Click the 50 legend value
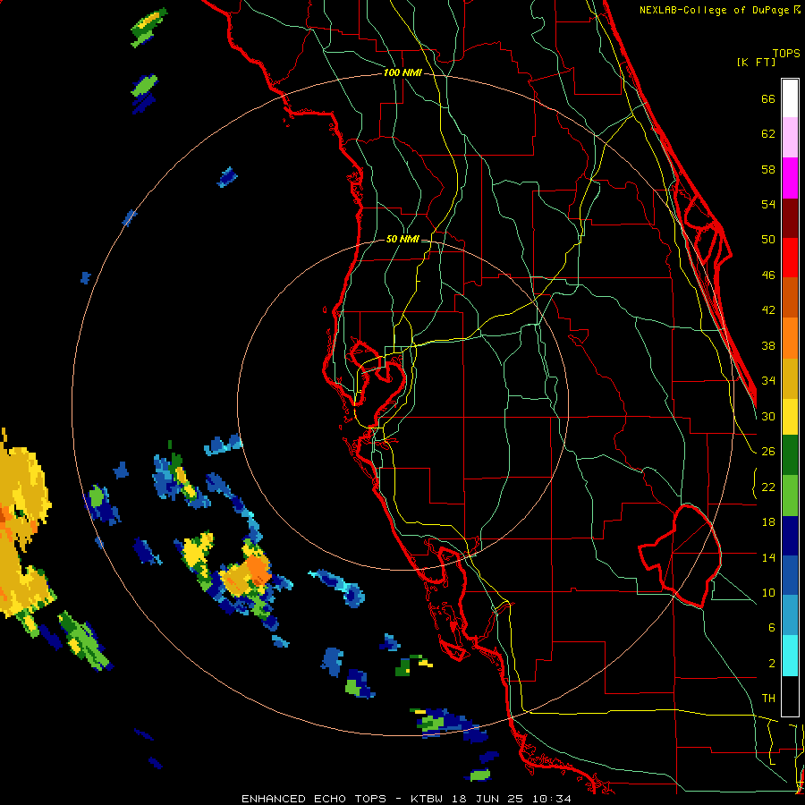 point(768,239)
